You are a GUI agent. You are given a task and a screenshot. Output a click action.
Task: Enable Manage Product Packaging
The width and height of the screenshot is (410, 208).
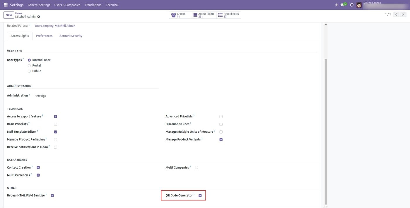tap(56, 140)
